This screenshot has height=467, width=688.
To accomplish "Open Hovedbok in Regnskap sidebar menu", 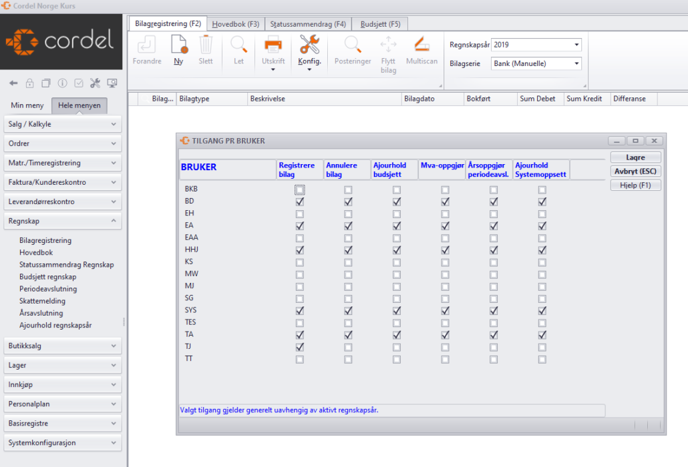I will [36, 252].
